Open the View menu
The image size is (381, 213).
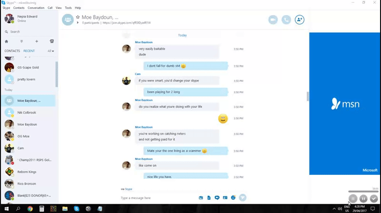tap(59, 8)
